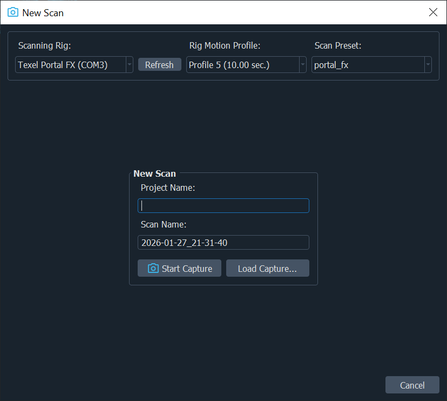Image resolution: width=447 pixels, height=401 pixels.
Task: Open the Scanning Rig combo box
Action: (x=70, y=65)
